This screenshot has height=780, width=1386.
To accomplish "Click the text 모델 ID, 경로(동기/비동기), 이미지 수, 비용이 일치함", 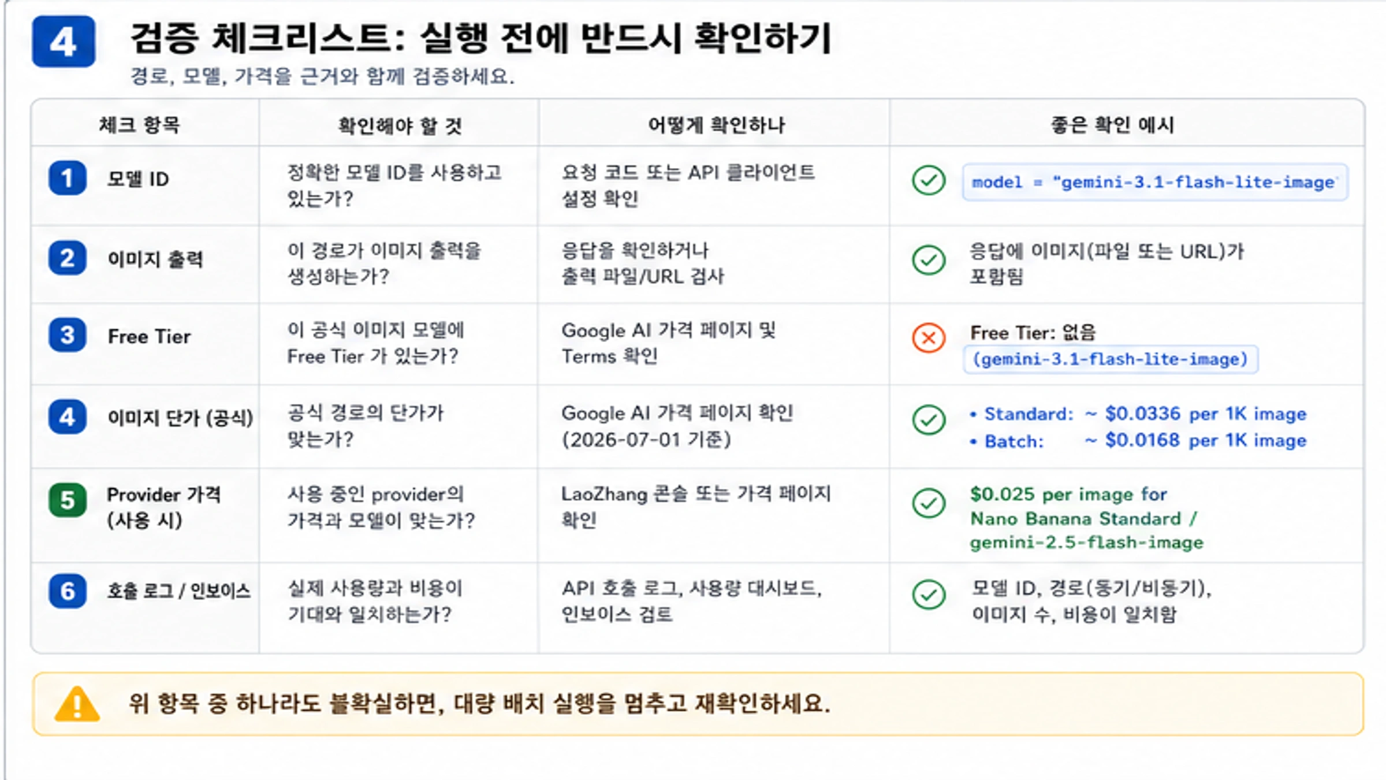I will 1091,601.
